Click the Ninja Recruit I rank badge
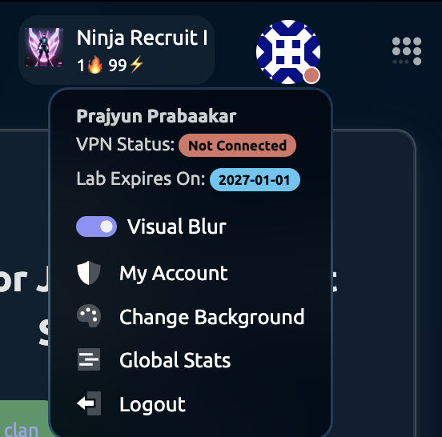The height and width of the screenshot is (437, 442). tap(116, 50)
